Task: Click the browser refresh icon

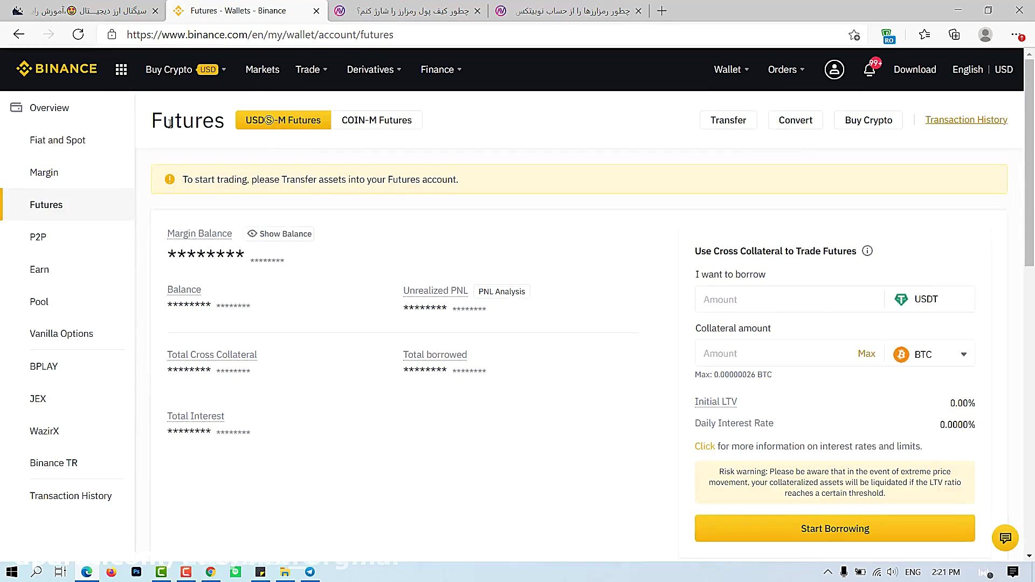Action: pyautogui.click(x=78, y=34)
